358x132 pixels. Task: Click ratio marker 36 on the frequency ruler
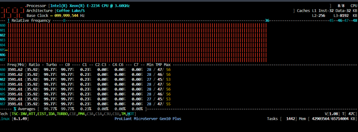click(x=267, y=20)
